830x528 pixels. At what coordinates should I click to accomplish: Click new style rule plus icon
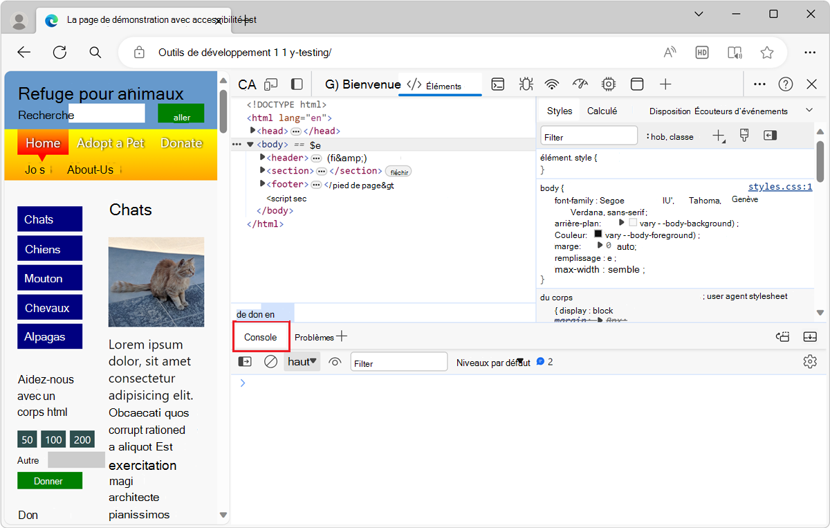[x=719, y=136]
